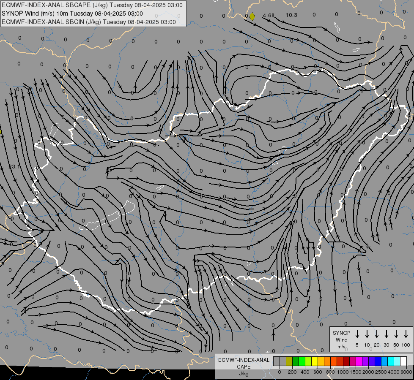Select the bright green CAPE legend swatch
Viewport: 414px width, 380px height.
(302, 361)
